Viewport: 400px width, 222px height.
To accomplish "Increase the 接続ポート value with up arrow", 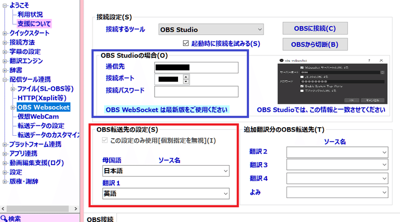I will point(186,77).
